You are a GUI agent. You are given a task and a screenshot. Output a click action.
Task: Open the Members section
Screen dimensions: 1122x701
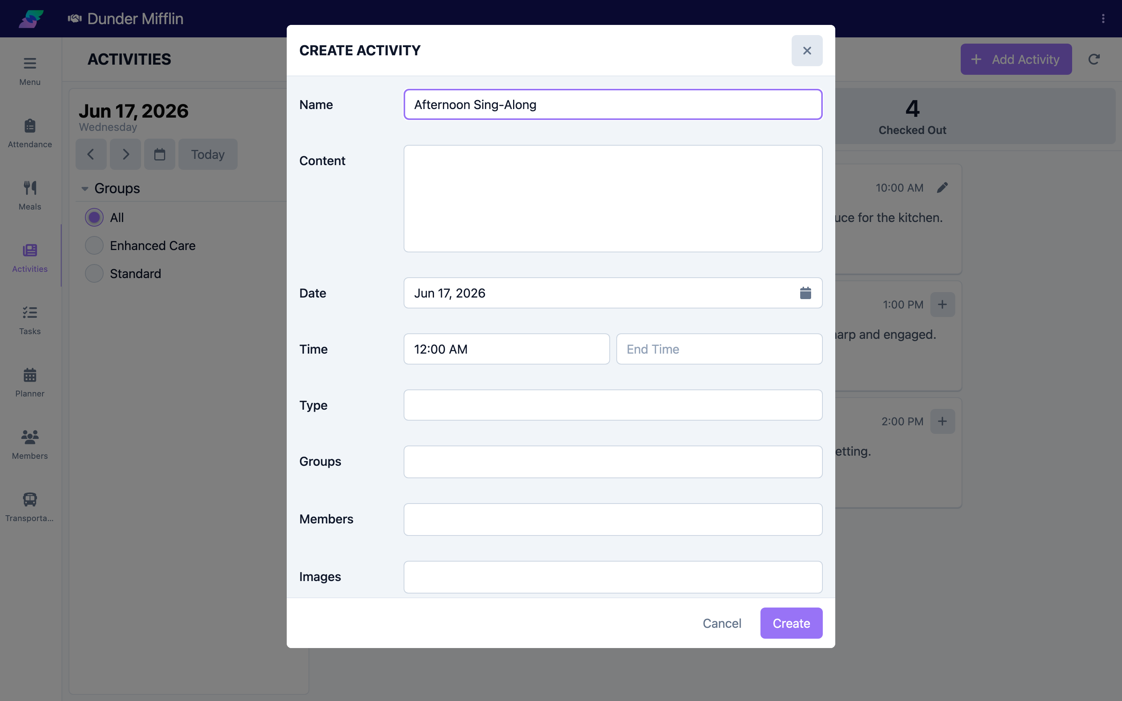30,445
